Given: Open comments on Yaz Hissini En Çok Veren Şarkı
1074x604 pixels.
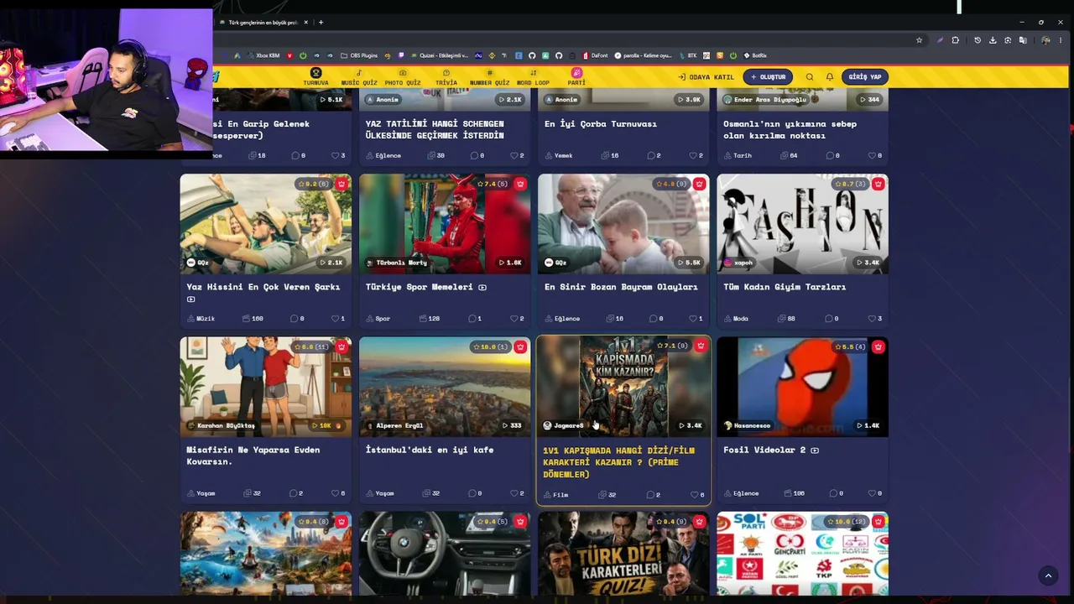Looking at the screenshot, I should pos(297,319).
